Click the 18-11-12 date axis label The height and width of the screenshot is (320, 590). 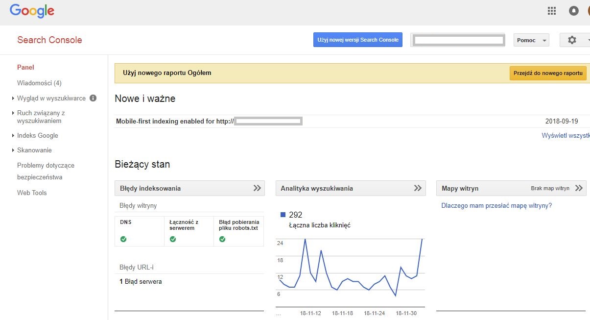point(310,313)
